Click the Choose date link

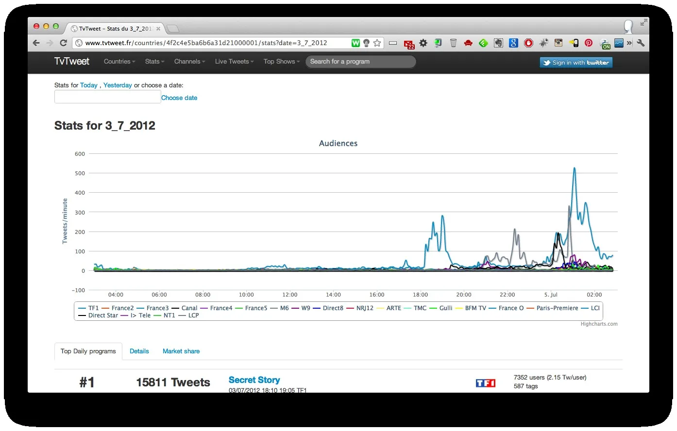179,98
